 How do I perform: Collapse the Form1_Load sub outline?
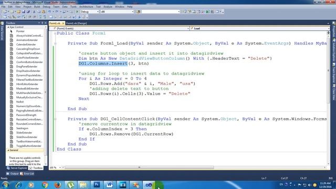55,44
